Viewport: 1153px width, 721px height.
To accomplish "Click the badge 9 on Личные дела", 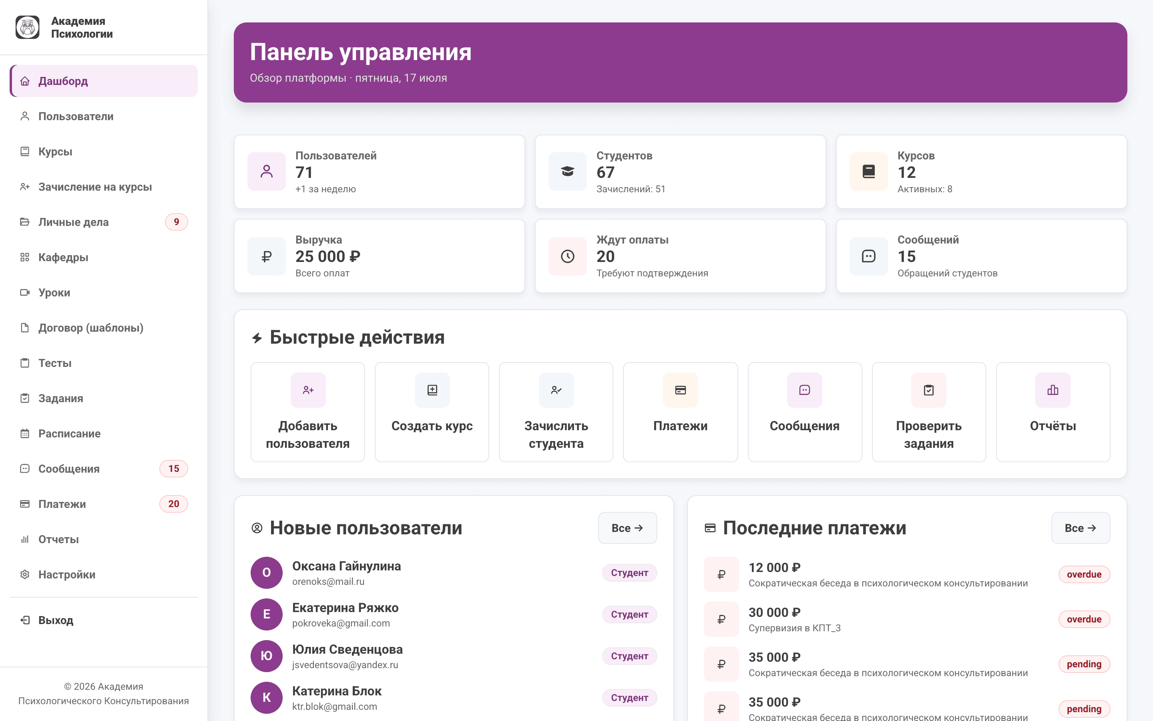I will tap(176, 222).
